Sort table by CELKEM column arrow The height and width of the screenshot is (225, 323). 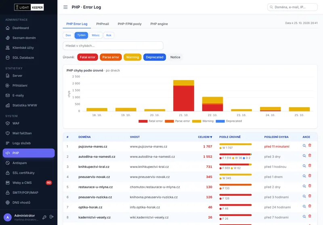coord(211,137)
